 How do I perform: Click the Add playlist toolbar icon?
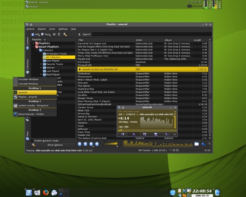tap(33, 35)
